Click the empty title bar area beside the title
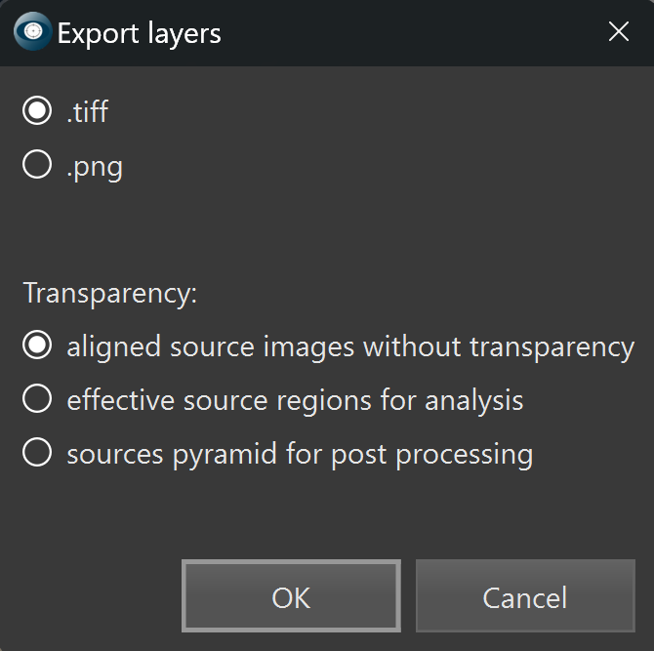 (x=410, y=33)
